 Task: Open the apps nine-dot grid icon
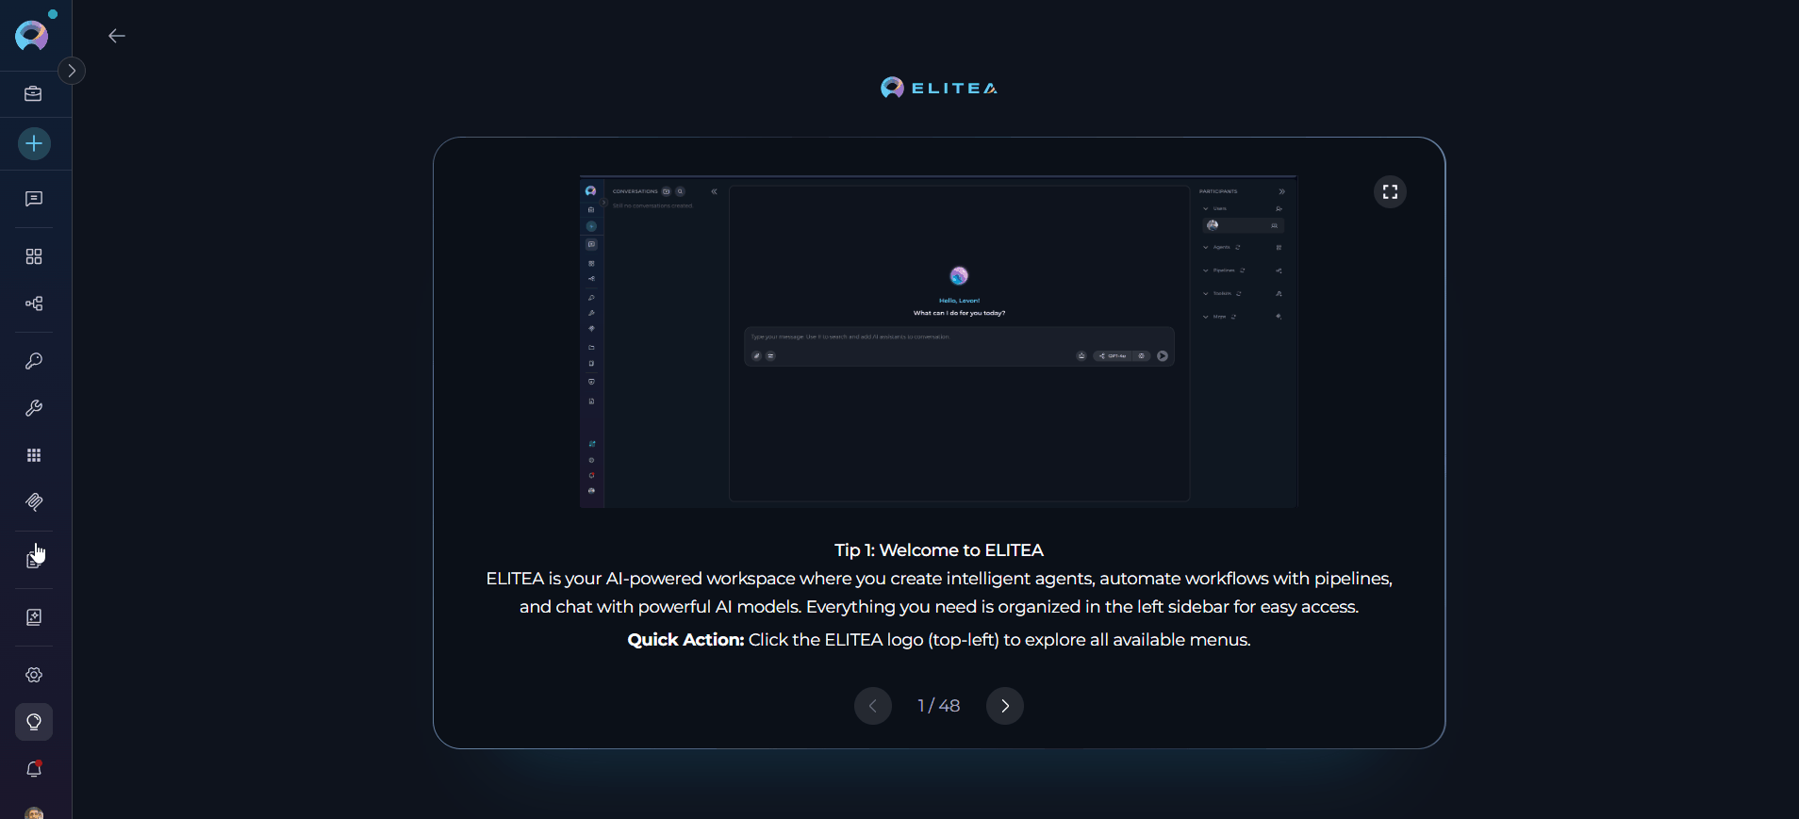(34, 455)
